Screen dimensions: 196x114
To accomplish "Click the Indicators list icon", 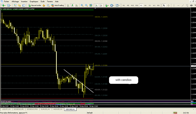I will click(106, 5).
